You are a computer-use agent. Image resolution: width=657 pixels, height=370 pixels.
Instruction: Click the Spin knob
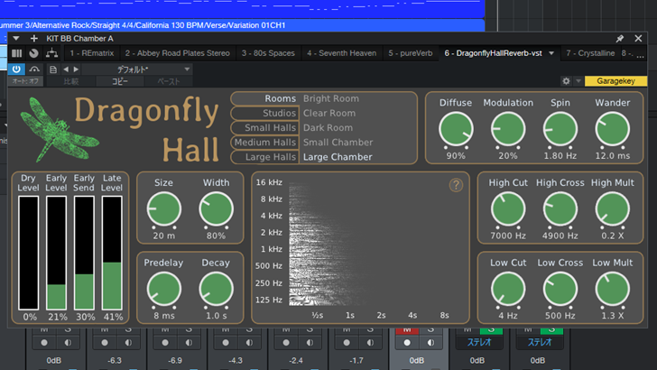560,129
